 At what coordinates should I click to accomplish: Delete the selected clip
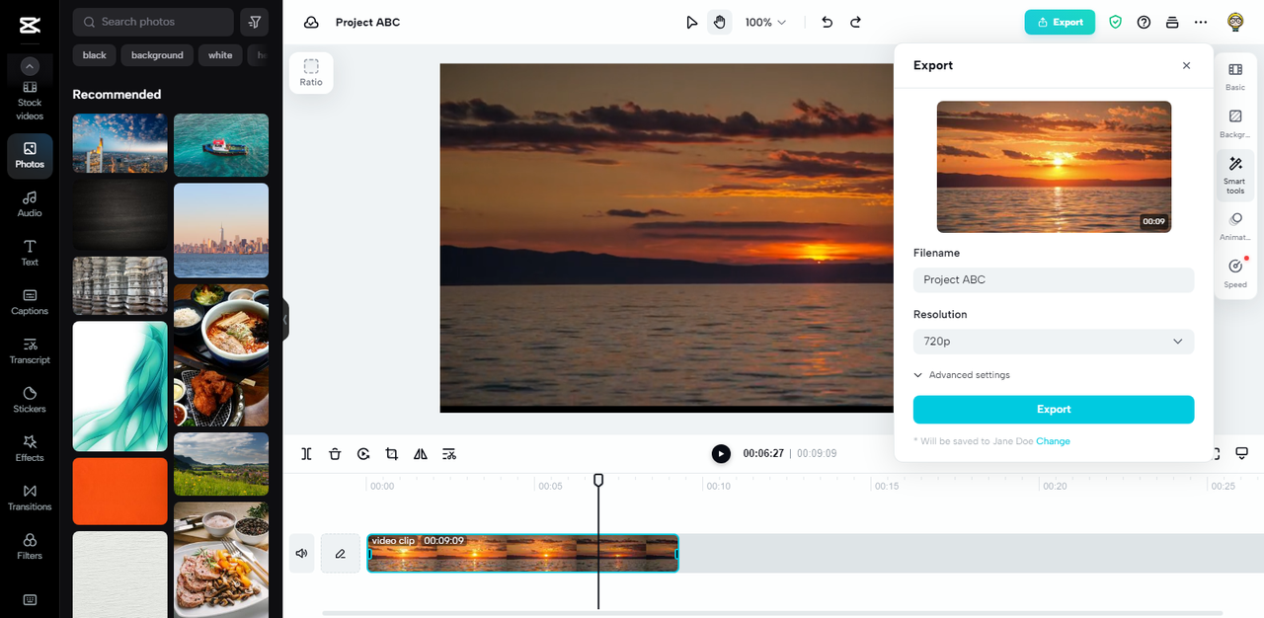pyautogui.click(x=335, y=454)
